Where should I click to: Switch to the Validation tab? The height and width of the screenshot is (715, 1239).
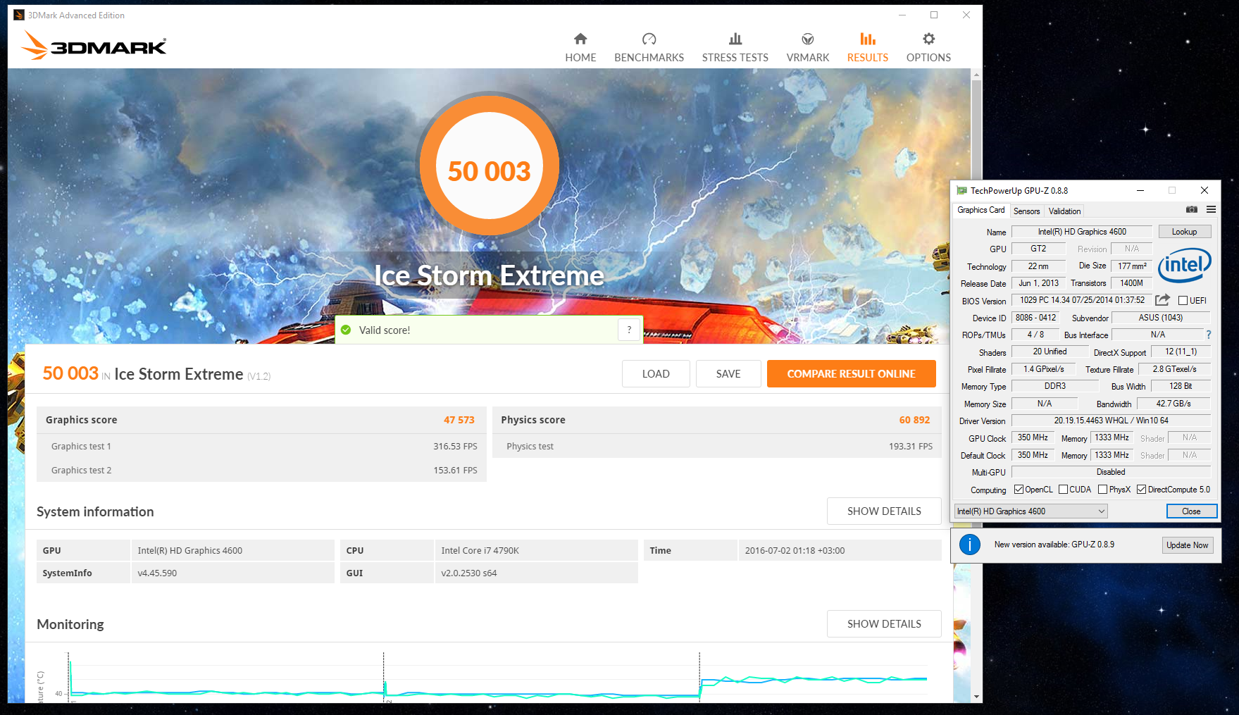pyautogui.click(x=1064, y=211)
